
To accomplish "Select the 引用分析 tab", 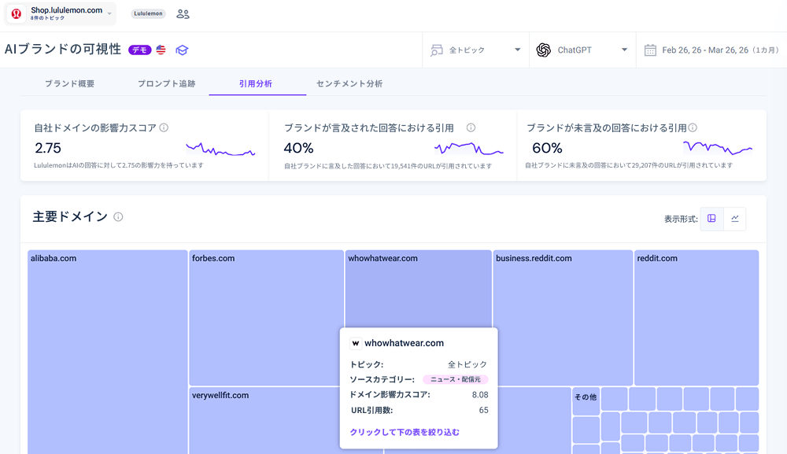I will pyautogui.click(x=256, y=83).
